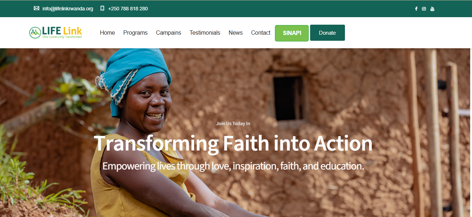
Task: Go to the Contact page
Action: 261,33
